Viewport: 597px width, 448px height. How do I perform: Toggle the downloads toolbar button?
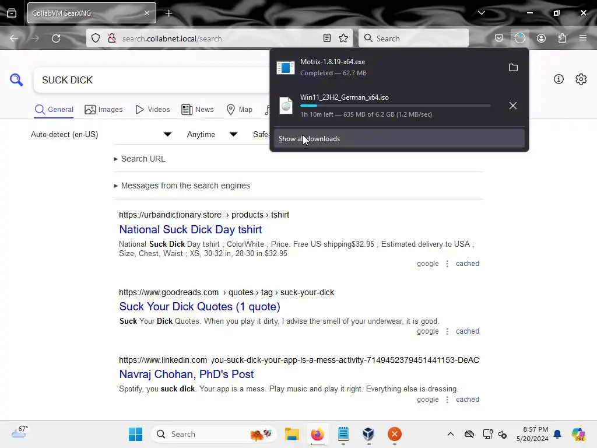pyautogui.click(x=519, y=38)
